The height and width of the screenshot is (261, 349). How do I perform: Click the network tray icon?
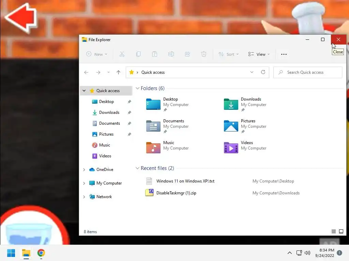pyautogui.click(x=299, y=253)
